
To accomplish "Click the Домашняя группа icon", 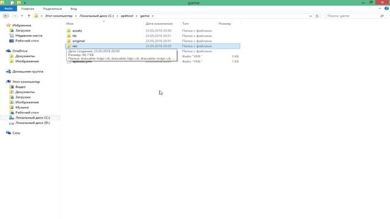I will 9,72.
